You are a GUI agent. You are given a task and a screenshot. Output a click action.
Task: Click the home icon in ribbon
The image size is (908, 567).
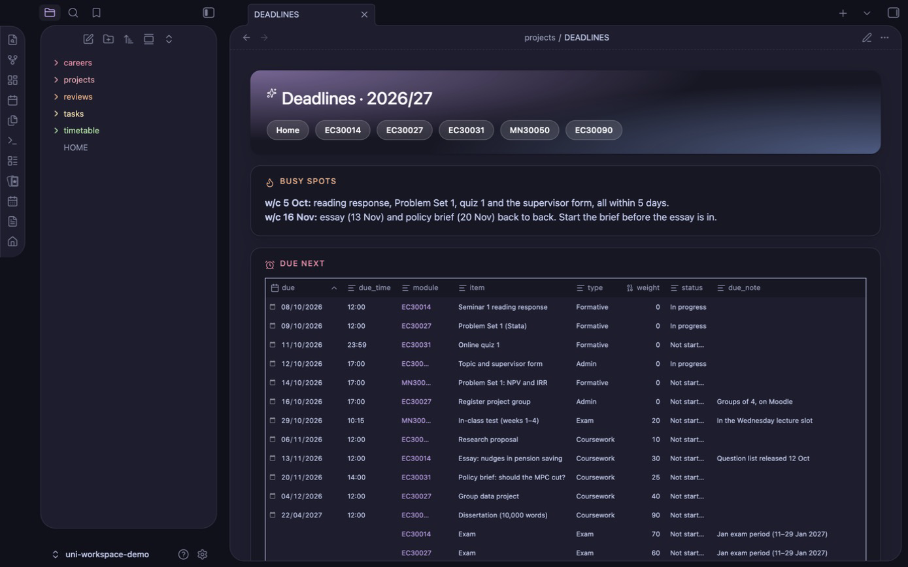point(12,242)
